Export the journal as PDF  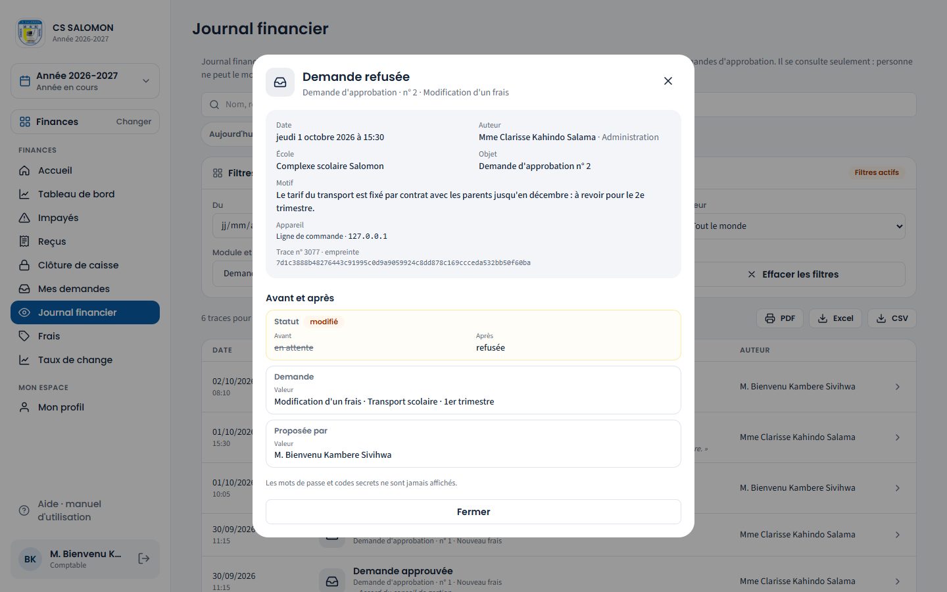coord(780,318)
